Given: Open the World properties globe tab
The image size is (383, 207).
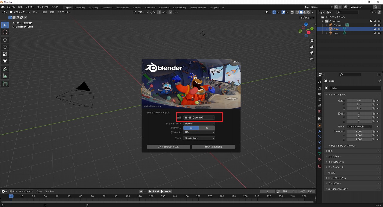Looking at the screenshot, I should 320,111.
